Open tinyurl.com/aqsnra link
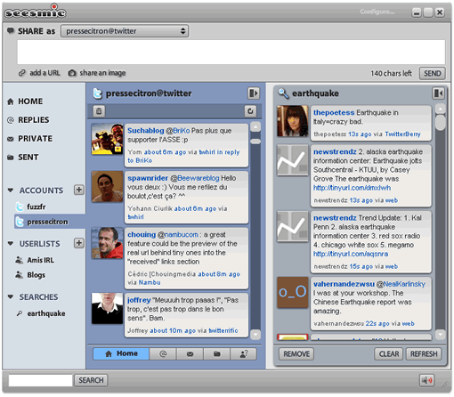 351,254
